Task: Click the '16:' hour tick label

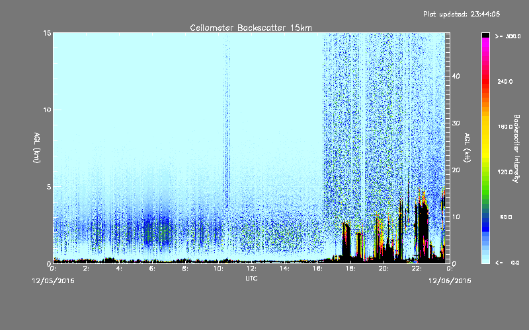Action: click(317, 269)
